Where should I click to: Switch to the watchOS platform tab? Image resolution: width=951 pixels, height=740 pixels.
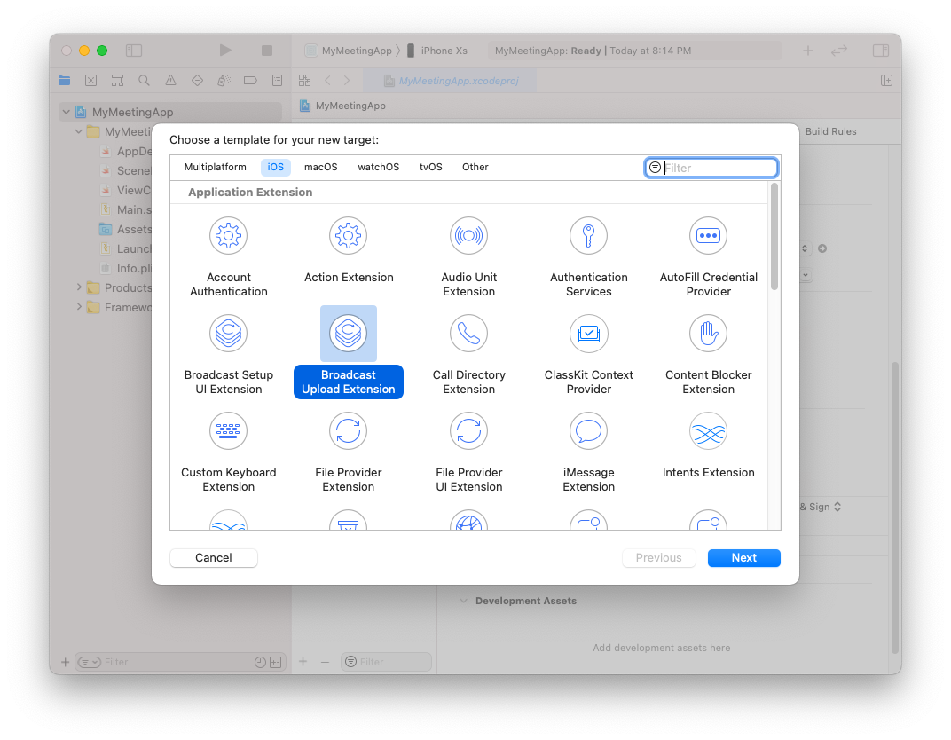[379, 167]
